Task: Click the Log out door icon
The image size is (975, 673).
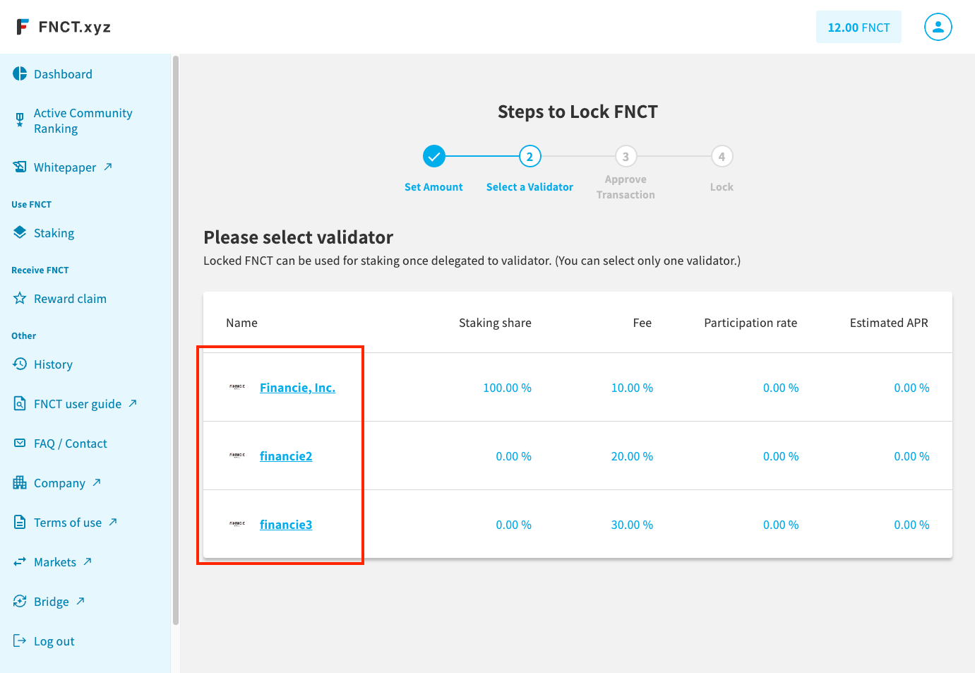Action: coord(20,641)
